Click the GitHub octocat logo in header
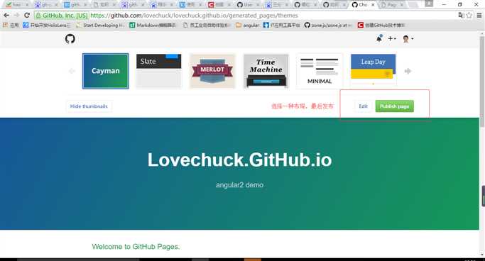485x261 pixels. point(70,39)
